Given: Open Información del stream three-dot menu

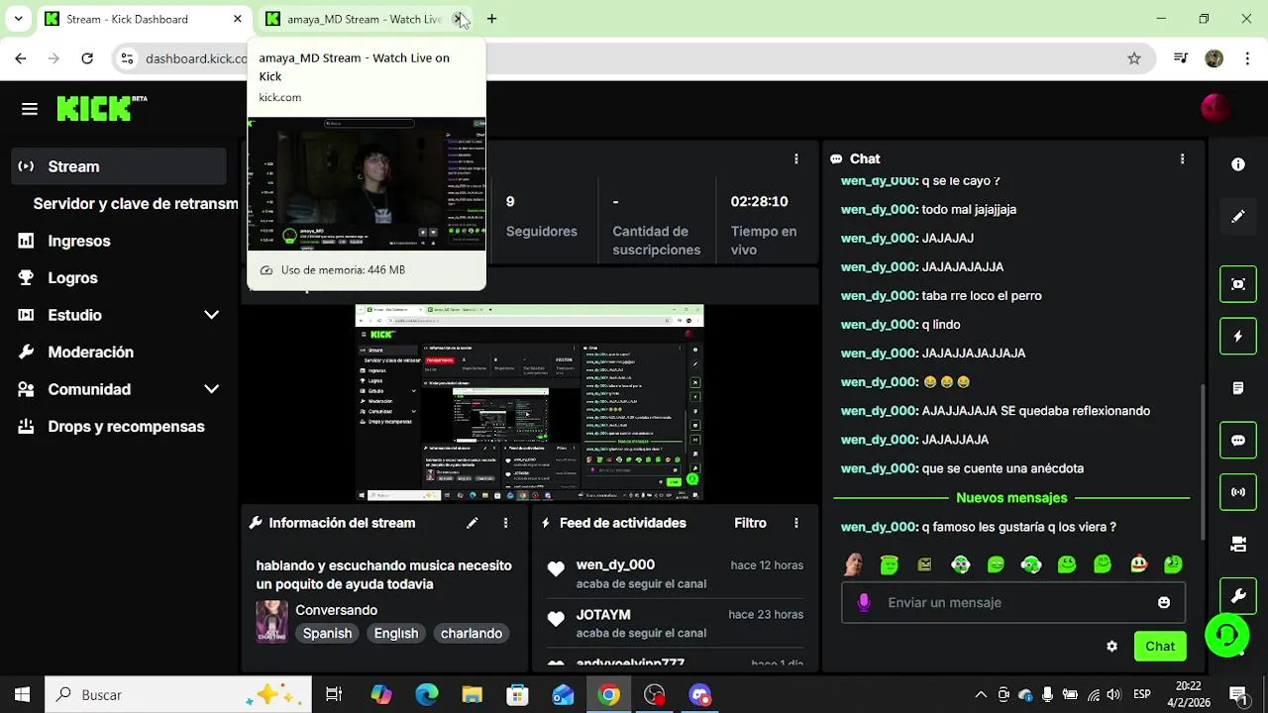Looking at the screenshot, I should coord(505,523).
